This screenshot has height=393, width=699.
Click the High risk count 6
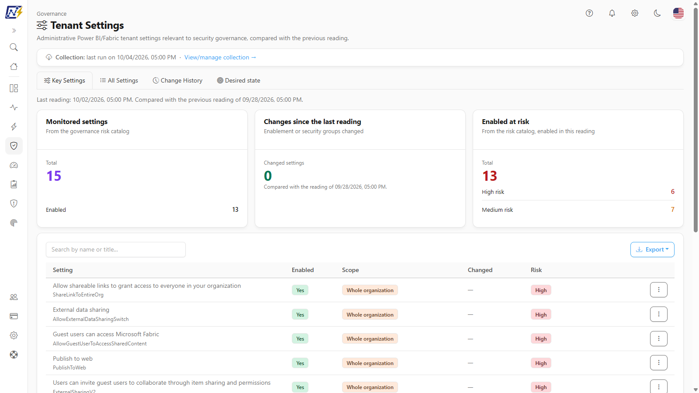673,192
